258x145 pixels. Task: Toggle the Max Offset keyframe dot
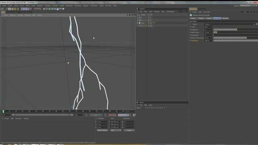[x=190, y=32]
